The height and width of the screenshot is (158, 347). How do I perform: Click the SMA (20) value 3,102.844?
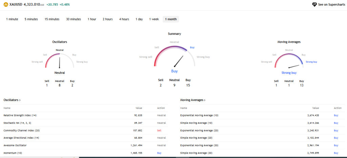pyautogui.click(x=313, y=138)
